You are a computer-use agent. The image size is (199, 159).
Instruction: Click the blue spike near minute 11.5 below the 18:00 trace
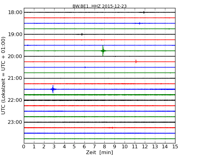coord(140,23)
